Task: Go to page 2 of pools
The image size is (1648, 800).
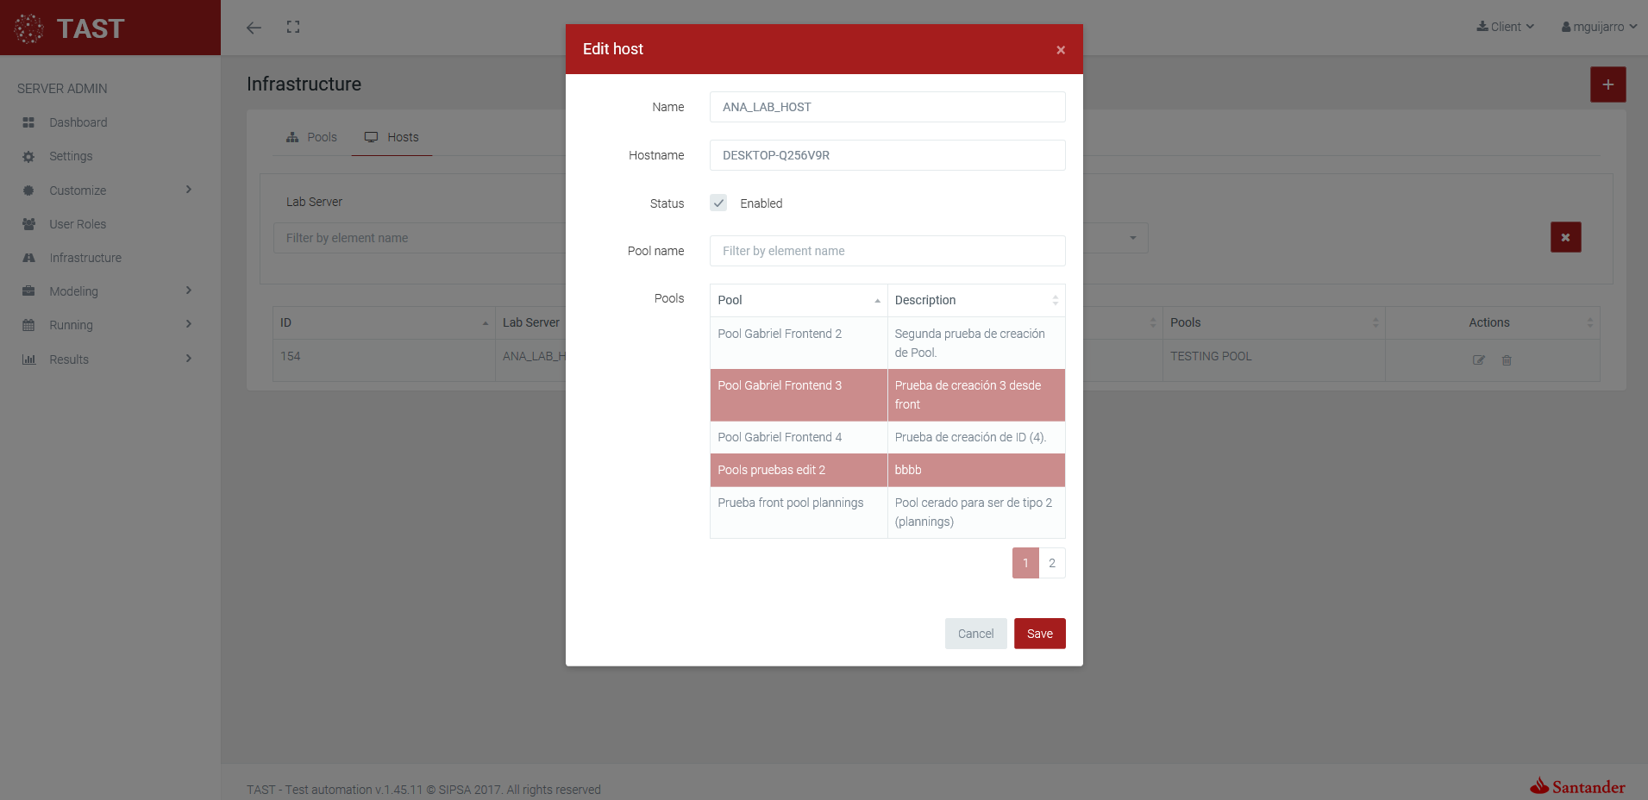Action: pos(1051,563)
